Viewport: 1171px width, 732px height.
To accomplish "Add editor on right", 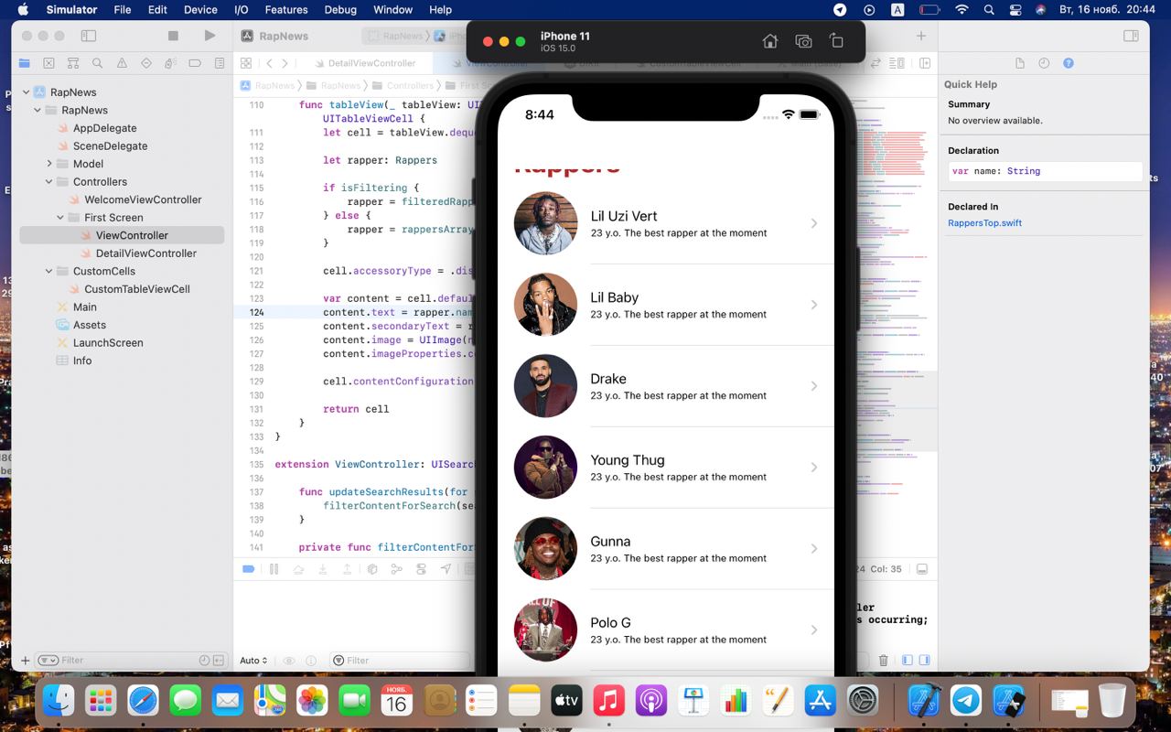I will click(x=924, y=63).
